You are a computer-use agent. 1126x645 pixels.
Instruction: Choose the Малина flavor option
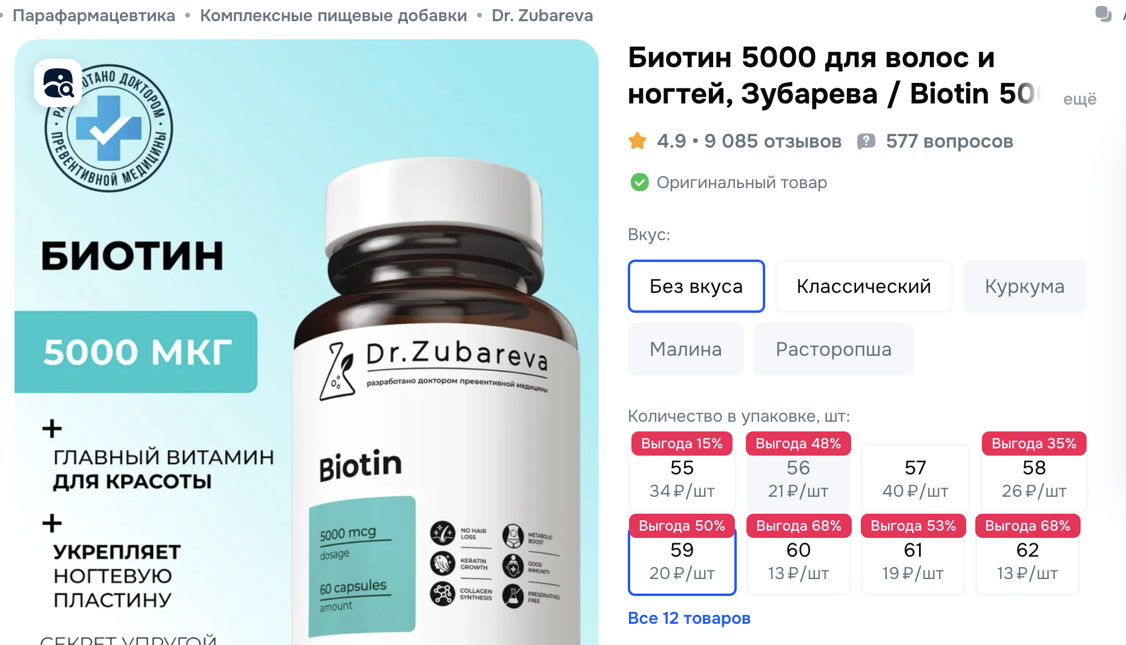point(686,349)
